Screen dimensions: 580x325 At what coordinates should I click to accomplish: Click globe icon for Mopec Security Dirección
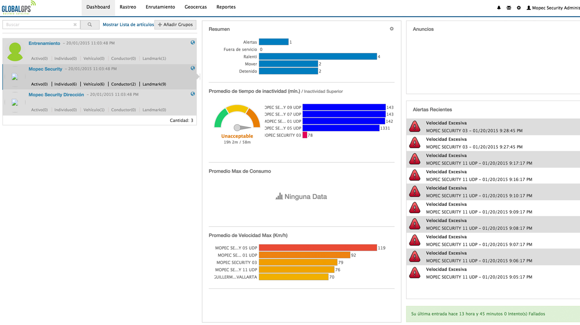pos(193,94)
